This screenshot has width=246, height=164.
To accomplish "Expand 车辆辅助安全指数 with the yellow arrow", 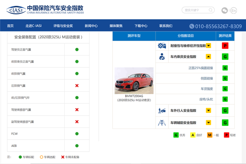I will click(209, 123).
